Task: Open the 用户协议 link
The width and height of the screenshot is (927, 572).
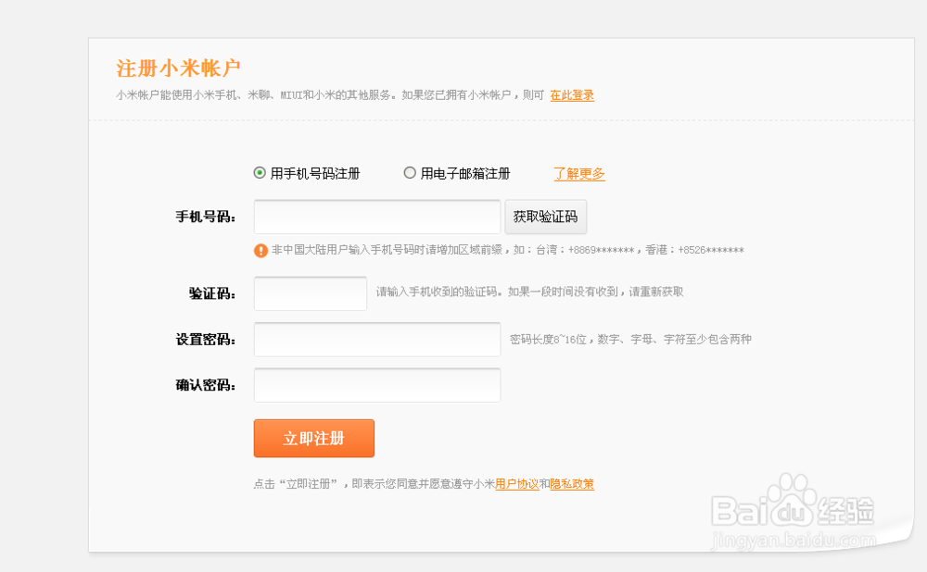Action: click(516, 484)
